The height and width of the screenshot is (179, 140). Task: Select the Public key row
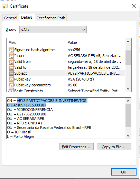pyautogui.click(x=67, y=79)
